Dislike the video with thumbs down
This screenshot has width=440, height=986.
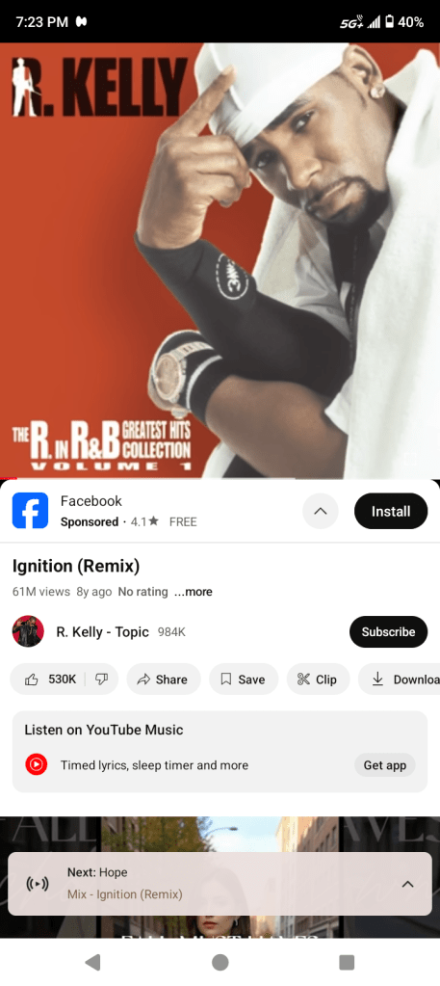tap(102, 680)
